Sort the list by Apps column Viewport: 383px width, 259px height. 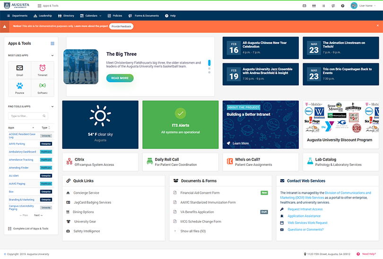click(21, 128)
